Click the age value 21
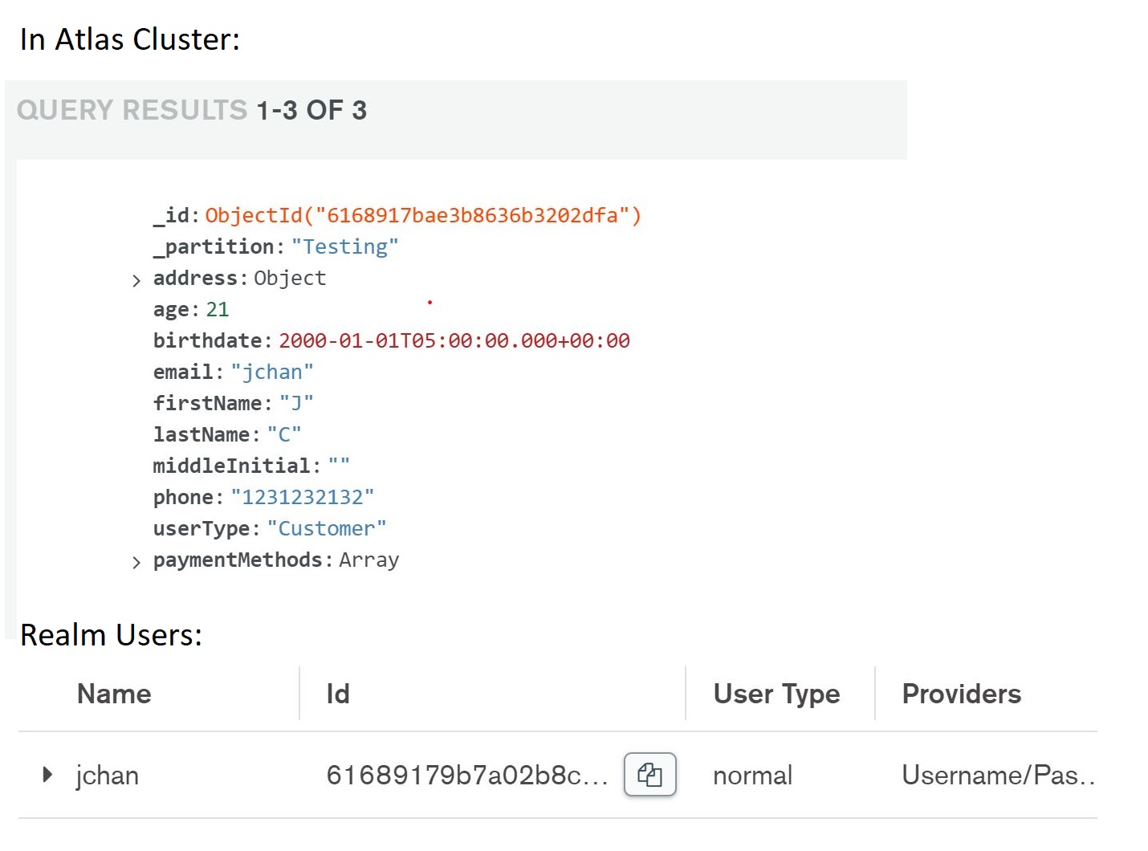This screenshot has width=1148, height=851. click(218, 309)
